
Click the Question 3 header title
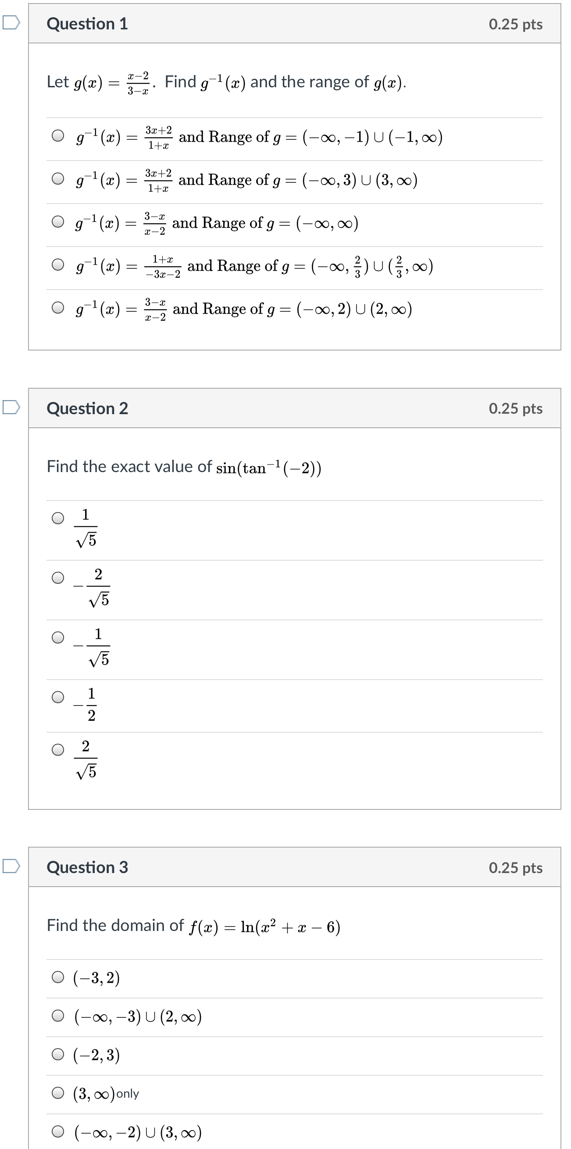(87, 867)
